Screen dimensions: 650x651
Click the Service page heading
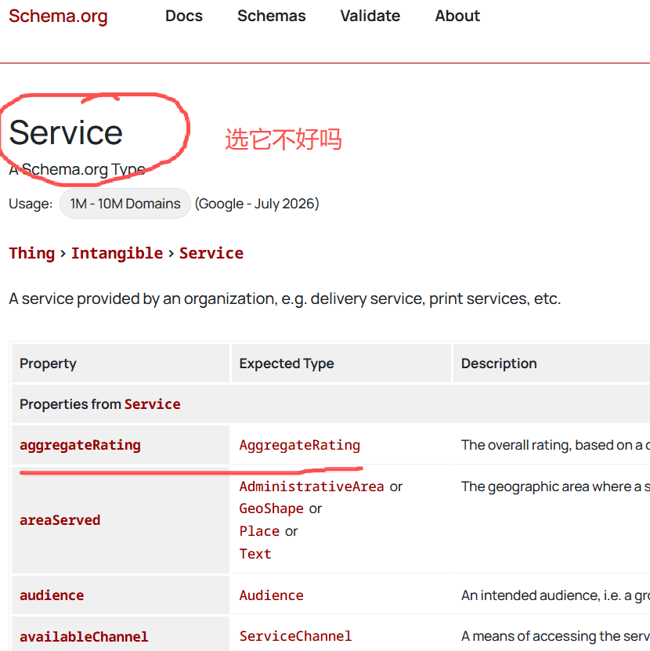66,132
